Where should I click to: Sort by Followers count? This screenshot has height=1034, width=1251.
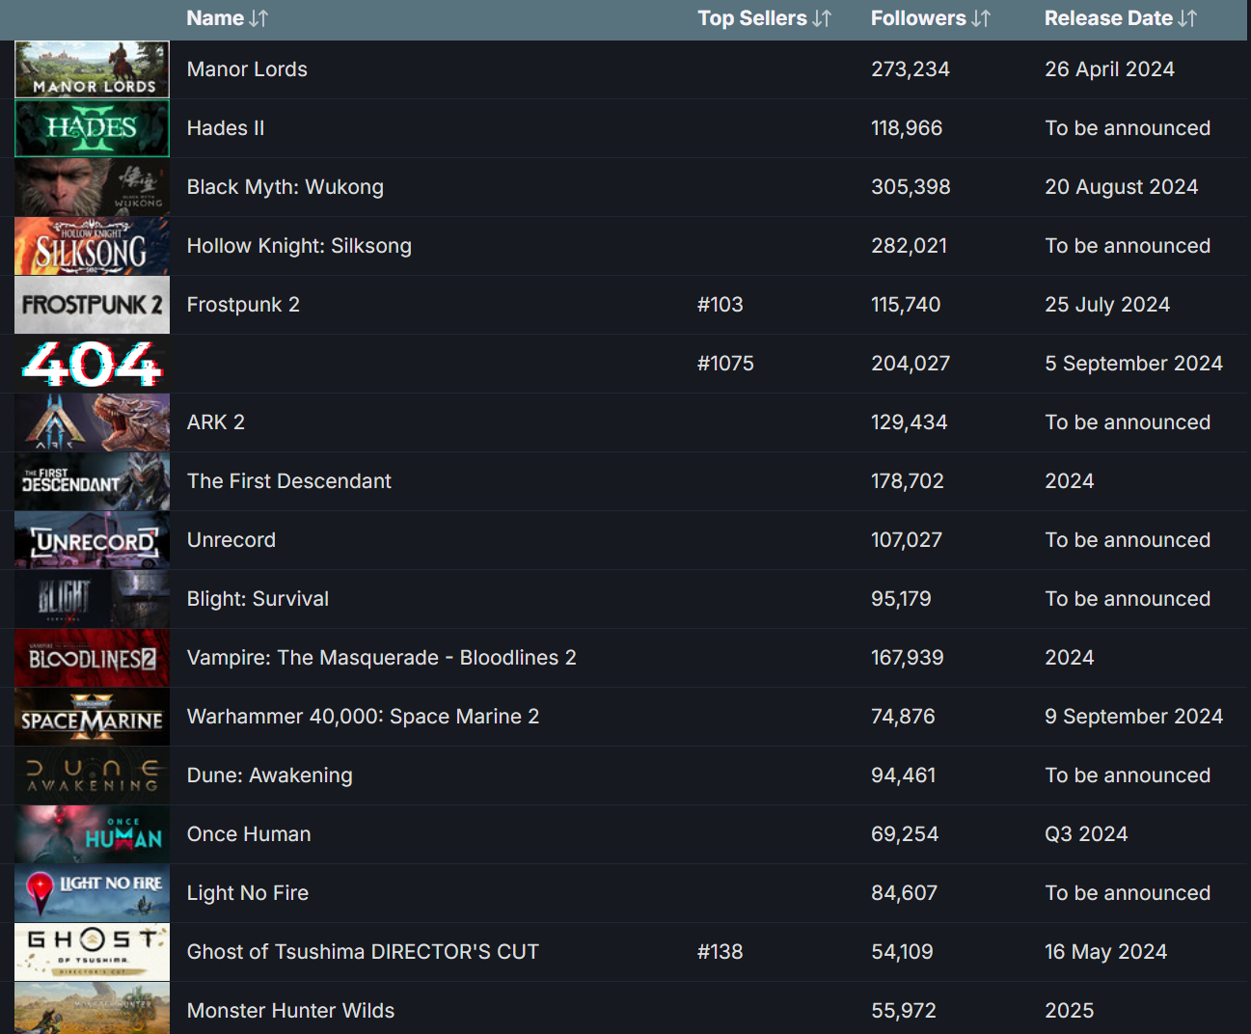(981, 18)
